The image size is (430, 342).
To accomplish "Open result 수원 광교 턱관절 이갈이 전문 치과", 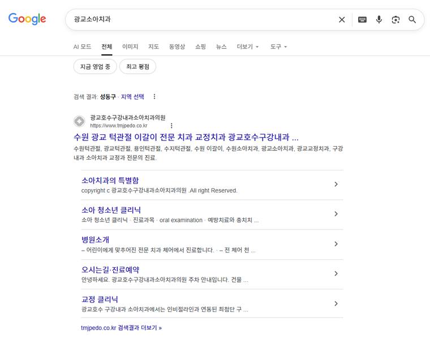I will (186, 137).
